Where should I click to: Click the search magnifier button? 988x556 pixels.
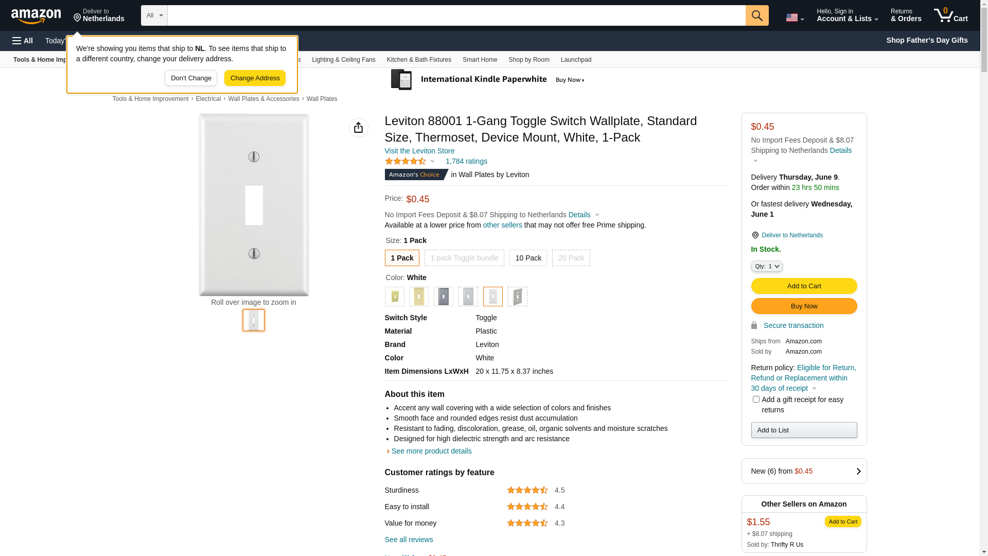(756, 15)
